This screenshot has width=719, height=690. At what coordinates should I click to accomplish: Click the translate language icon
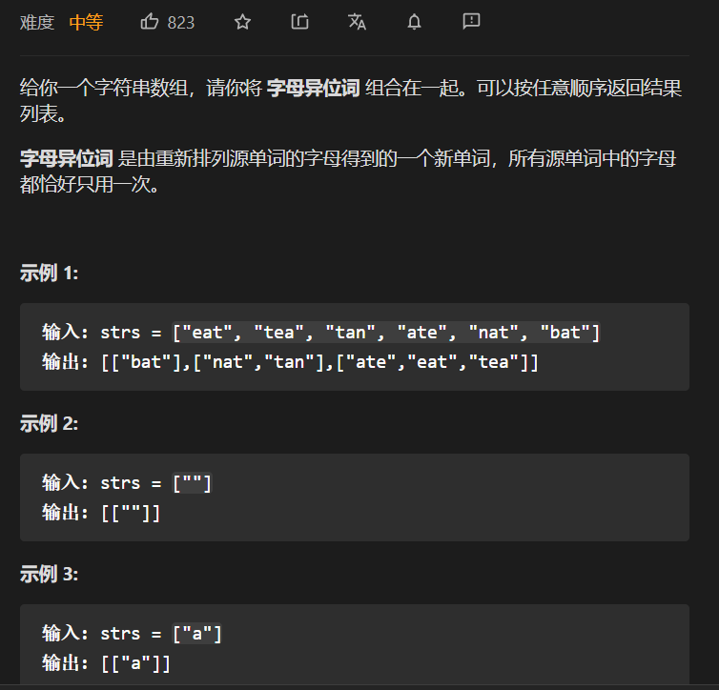(357, 22)
